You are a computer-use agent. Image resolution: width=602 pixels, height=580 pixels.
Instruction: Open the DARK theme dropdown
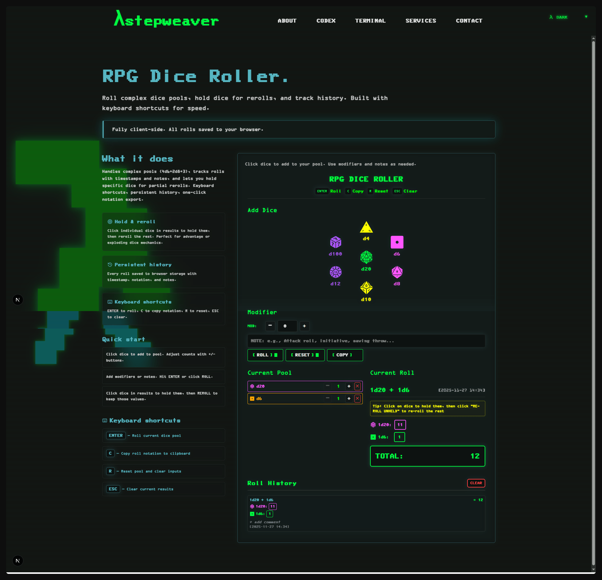(x=568, y=17)
